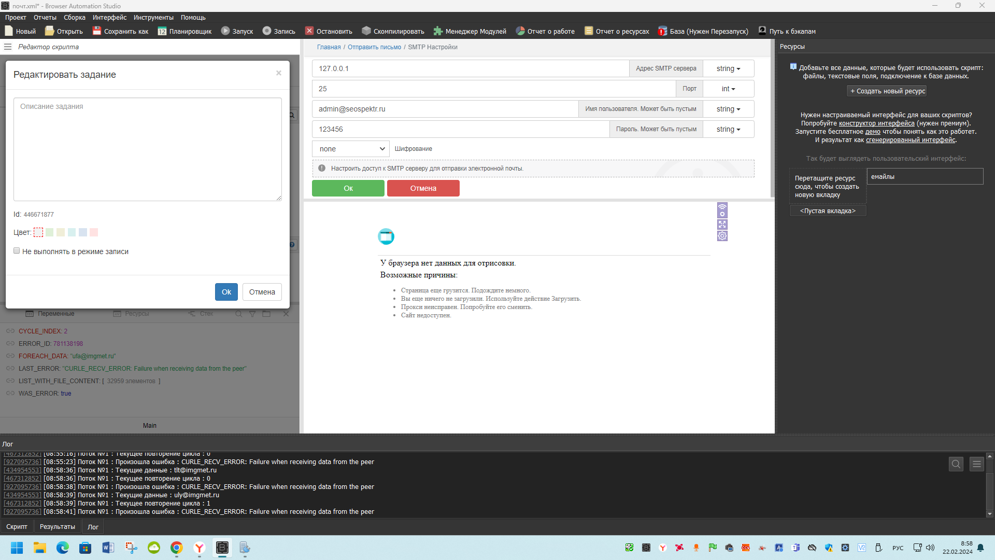Click the log search magnifier icon

[x=956, y=464]
